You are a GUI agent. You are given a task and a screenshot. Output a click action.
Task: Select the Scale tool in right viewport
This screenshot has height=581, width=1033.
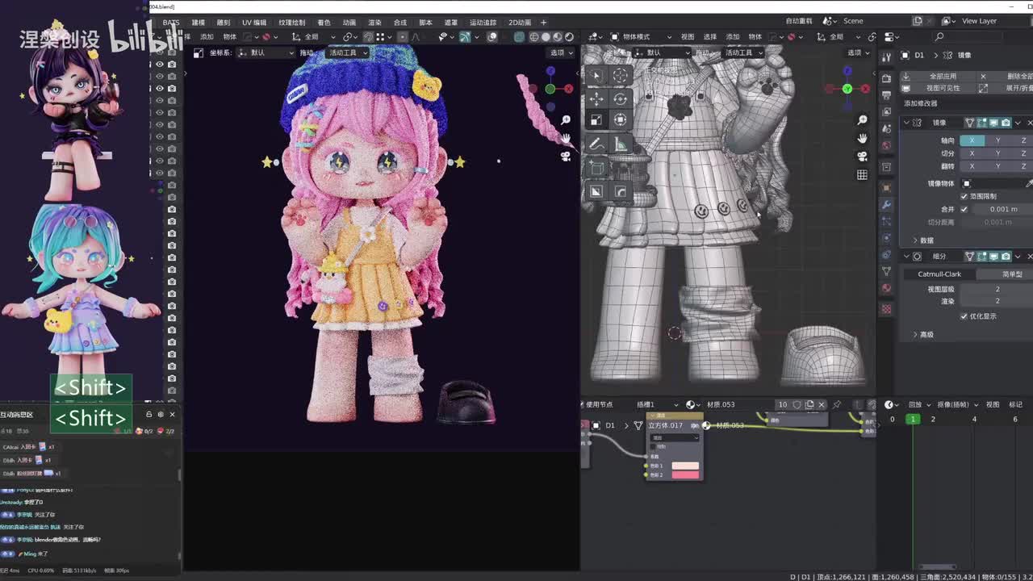tap(596, 119)
